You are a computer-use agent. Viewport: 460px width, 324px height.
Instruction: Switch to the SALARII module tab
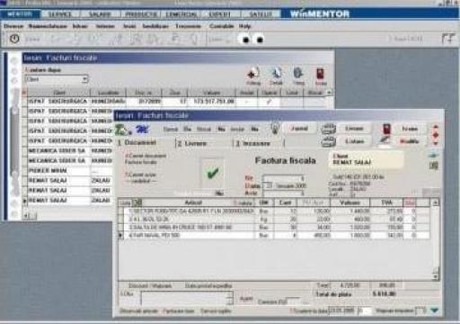click(x=100, y=14)
